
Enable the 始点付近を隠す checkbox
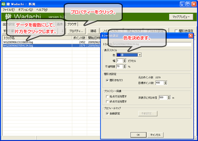pos(107,97)
